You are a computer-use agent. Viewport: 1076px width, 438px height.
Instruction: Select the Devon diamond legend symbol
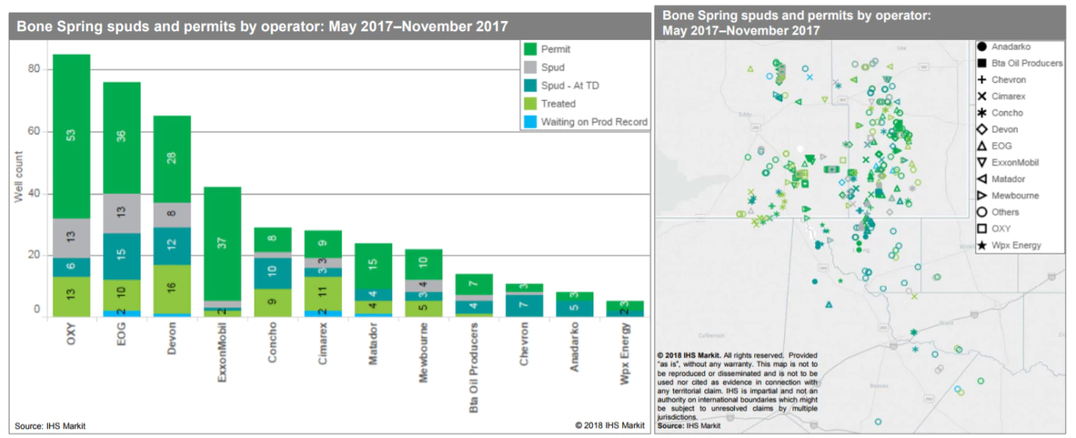tap(981, 130)
